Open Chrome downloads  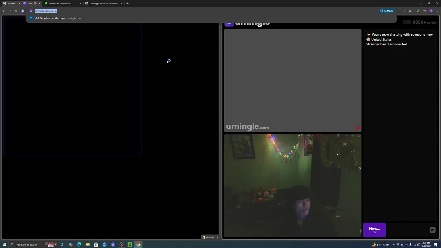coord(419,11)
